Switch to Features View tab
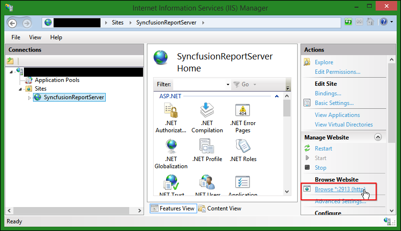Screen dimensions: 401x231 (173, 208)
